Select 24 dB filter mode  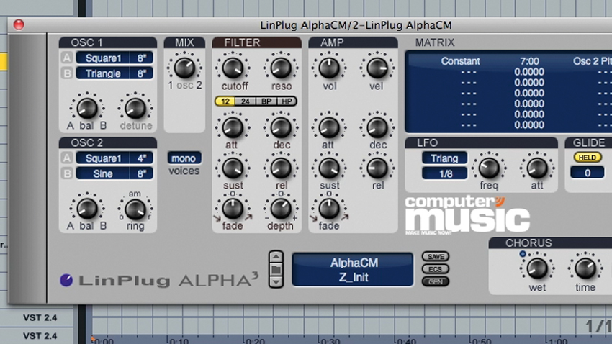click(x=245, y=101)
